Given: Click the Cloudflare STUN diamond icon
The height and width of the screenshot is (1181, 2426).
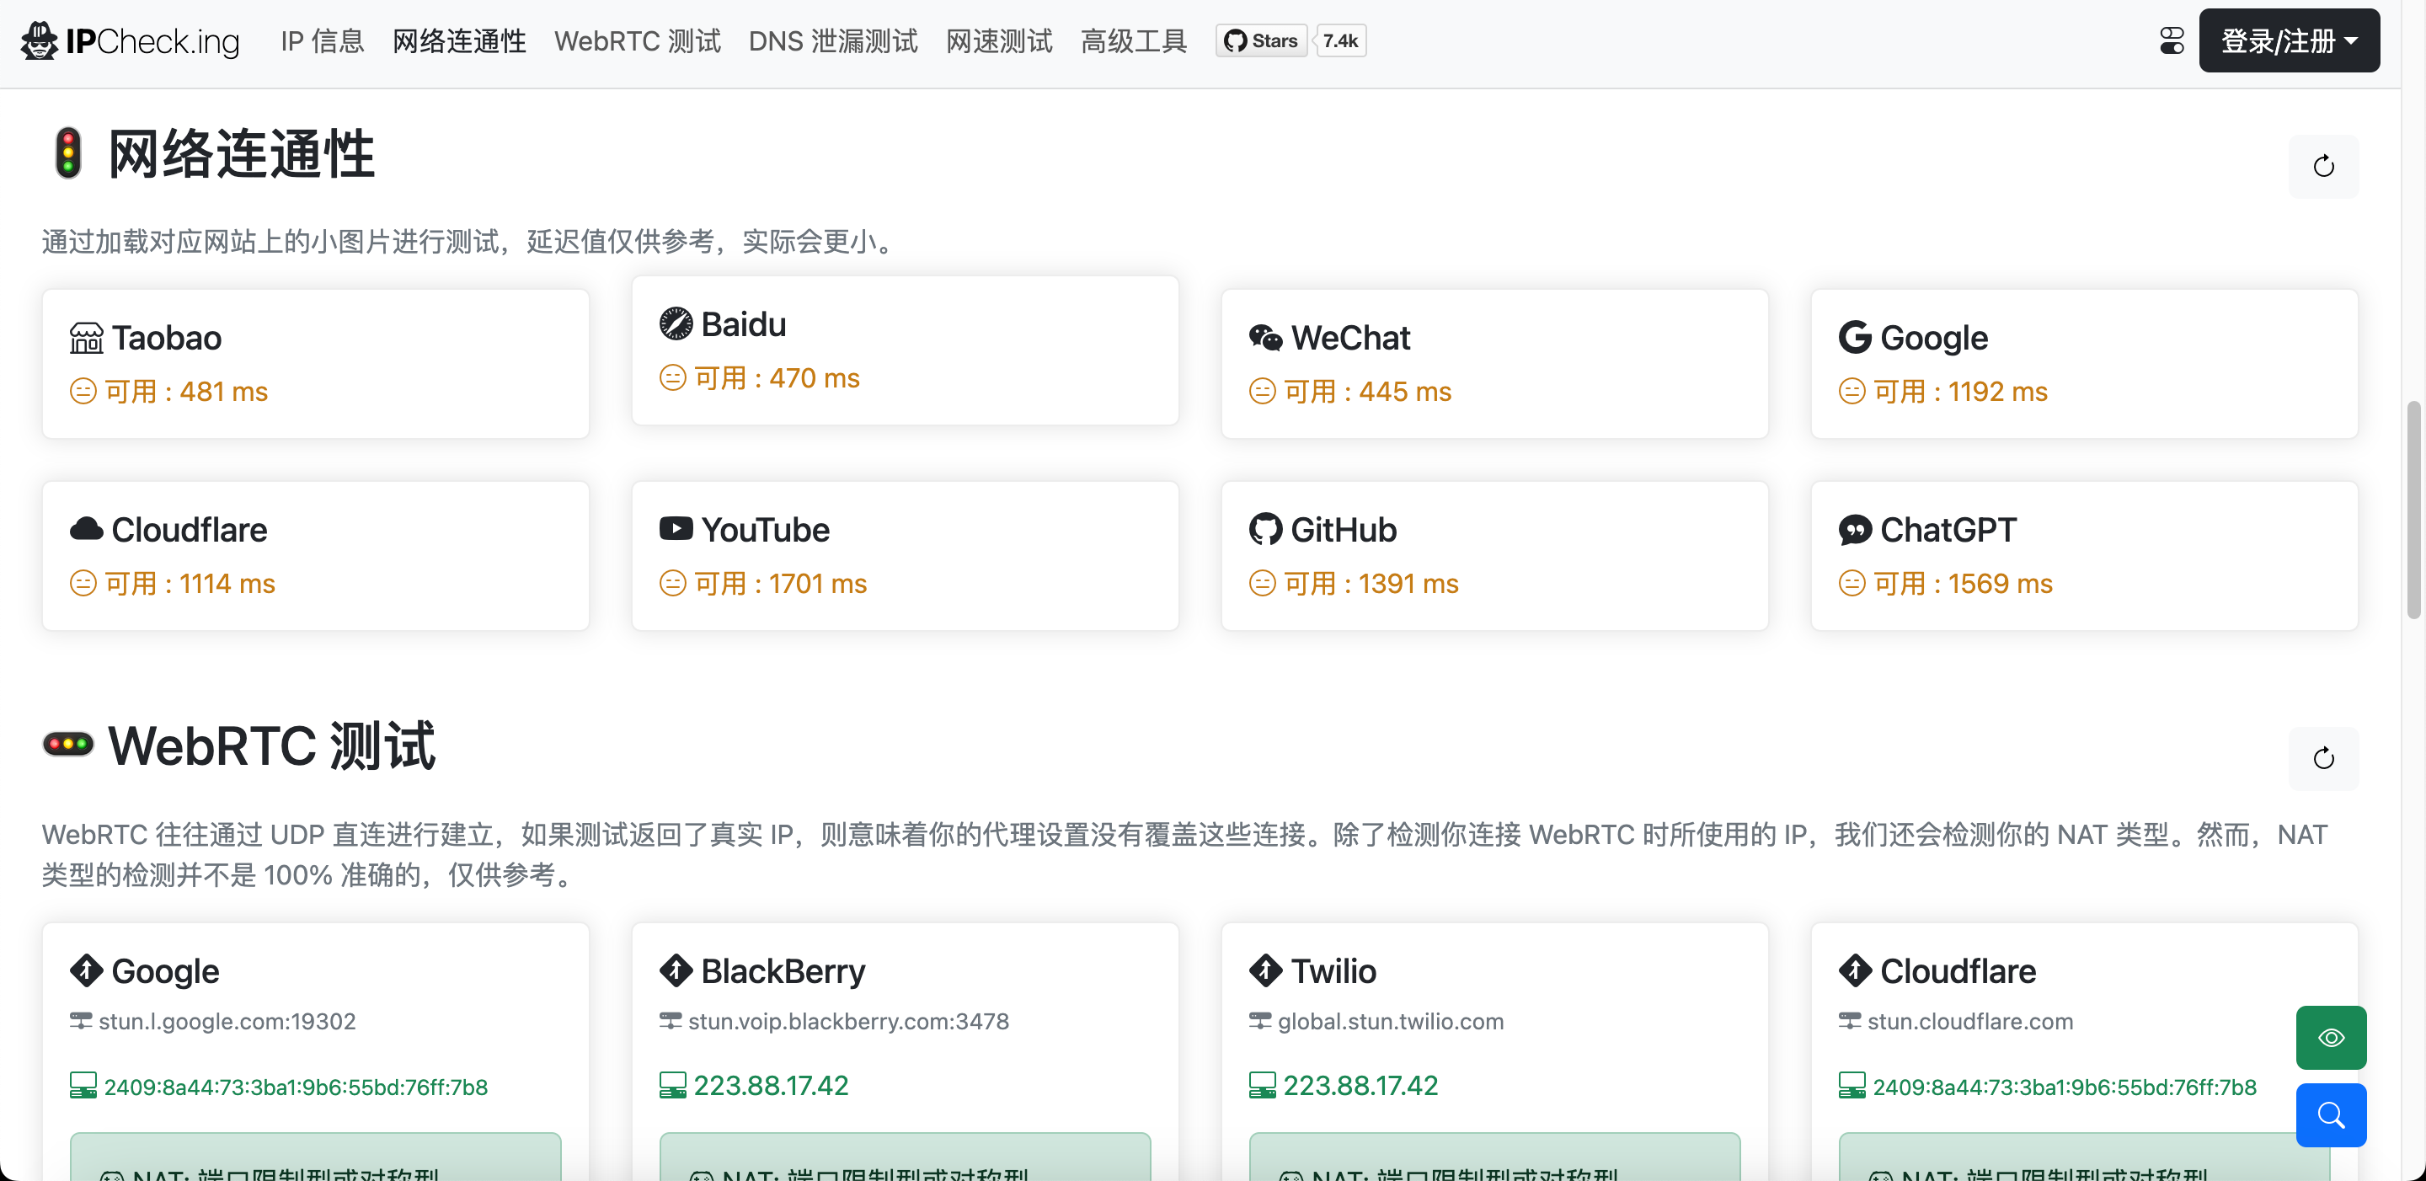Looking at the screenshot, I should pyautogui.click(x=1854, y=970).
